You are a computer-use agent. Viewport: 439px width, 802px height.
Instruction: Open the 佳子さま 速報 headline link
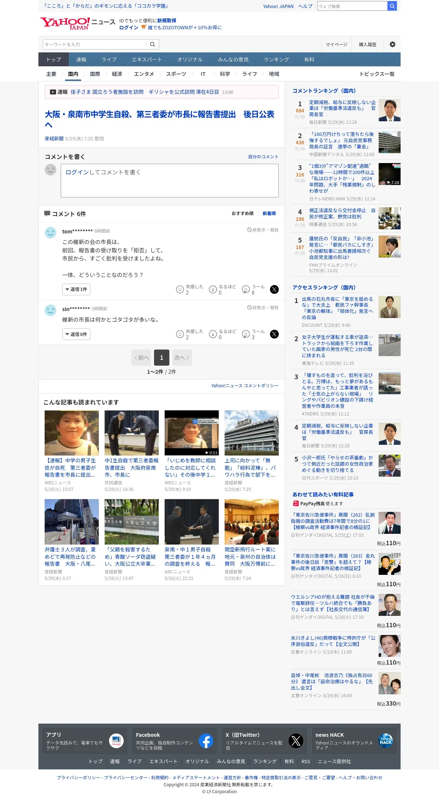click(145, 92)
